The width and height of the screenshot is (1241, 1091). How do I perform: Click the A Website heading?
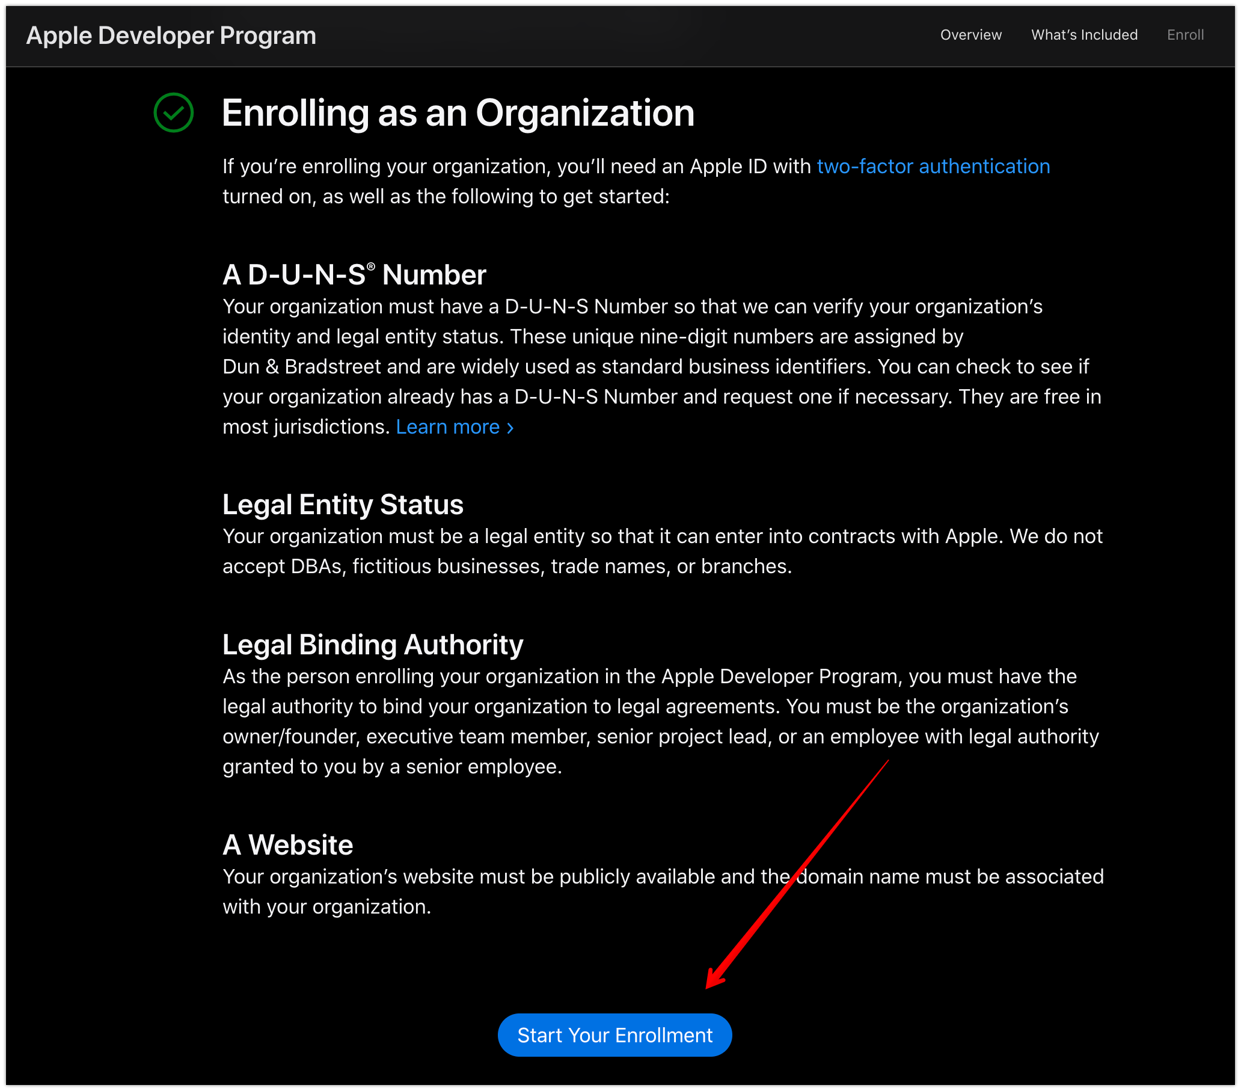pos(288,845)
